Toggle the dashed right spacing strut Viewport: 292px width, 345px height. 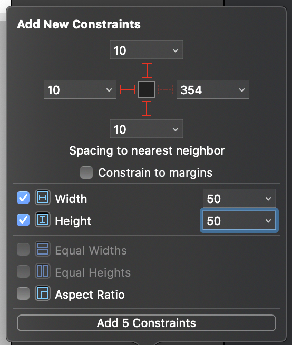point(166,89)
